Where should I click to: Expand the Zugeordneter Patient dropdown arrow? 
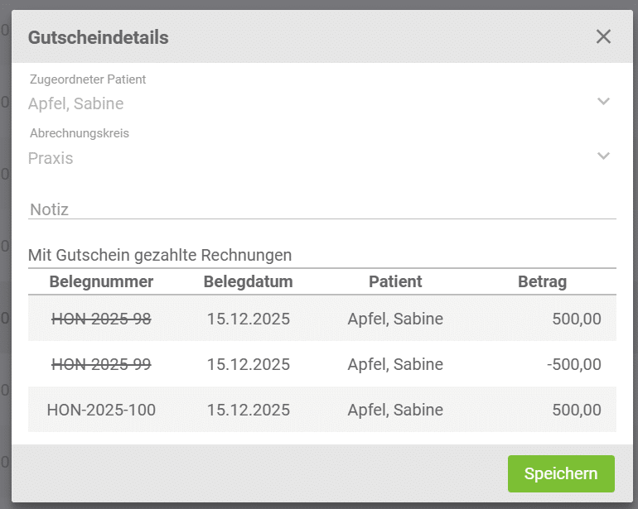click(x=603, y=102)
